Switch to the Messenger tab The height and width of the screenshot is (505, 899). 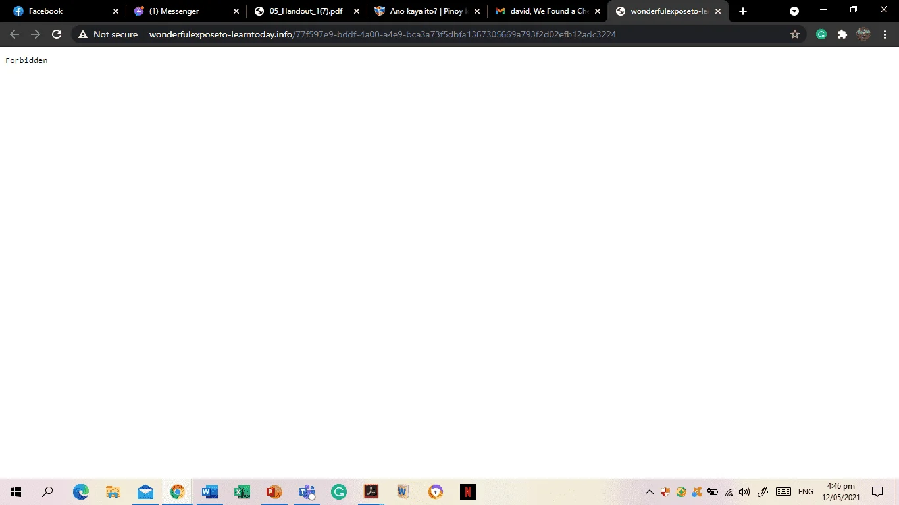tap(186, 11)
